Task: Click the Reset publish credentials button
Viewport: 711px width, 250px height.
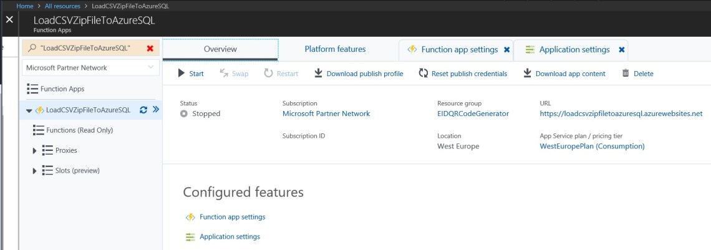Action: click(463, 74)
